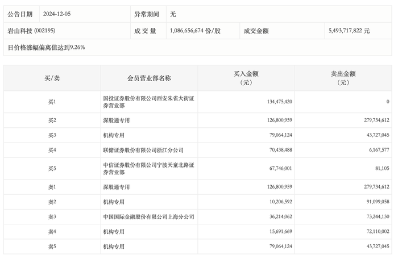Select 深股通专用 in the 买2 row
398x259 pixels.
pos(116,120)
